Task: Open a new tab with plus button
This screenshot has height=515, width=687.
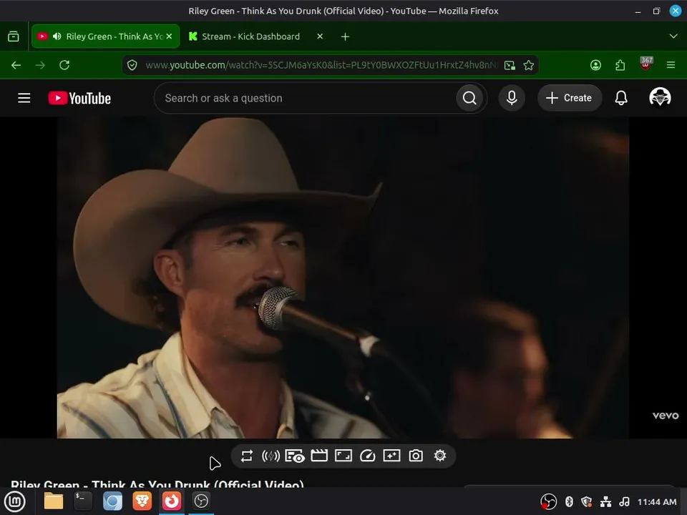Action: [x=345, y=36]
